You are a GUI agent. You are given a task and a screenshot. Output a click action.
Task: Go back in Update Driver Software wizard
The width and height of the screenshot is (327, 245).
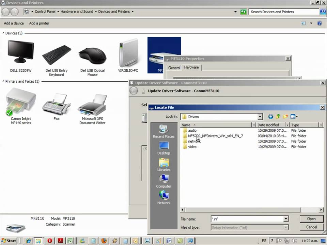tap(134, 91)
